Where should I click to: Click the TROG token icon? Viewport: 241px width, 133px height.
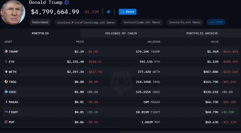[x=6, y=82]
